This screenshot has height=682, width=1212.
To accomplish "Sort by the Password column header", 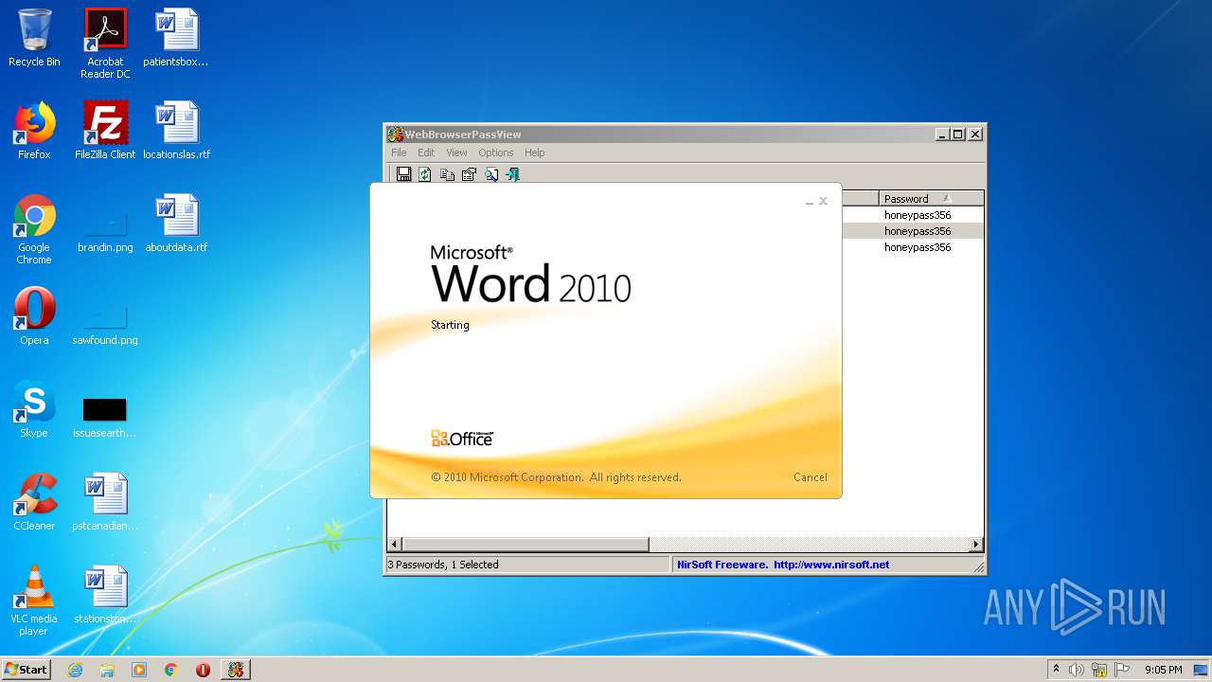I will coord(931,199).
